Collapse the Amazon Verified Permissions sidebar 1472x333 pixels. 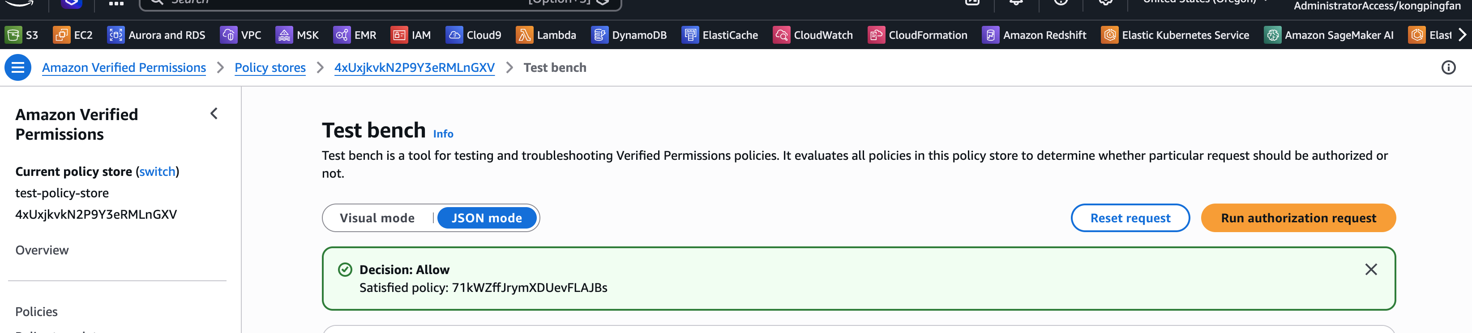(214, 113)
